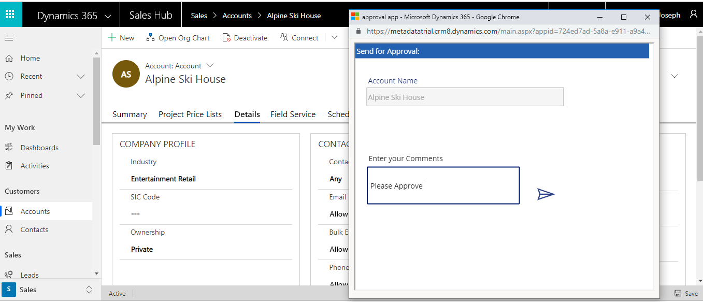Change area using the Sales switcher at bottom
Viewport: 703px width, 302px height.
click(x=47, y=290)
